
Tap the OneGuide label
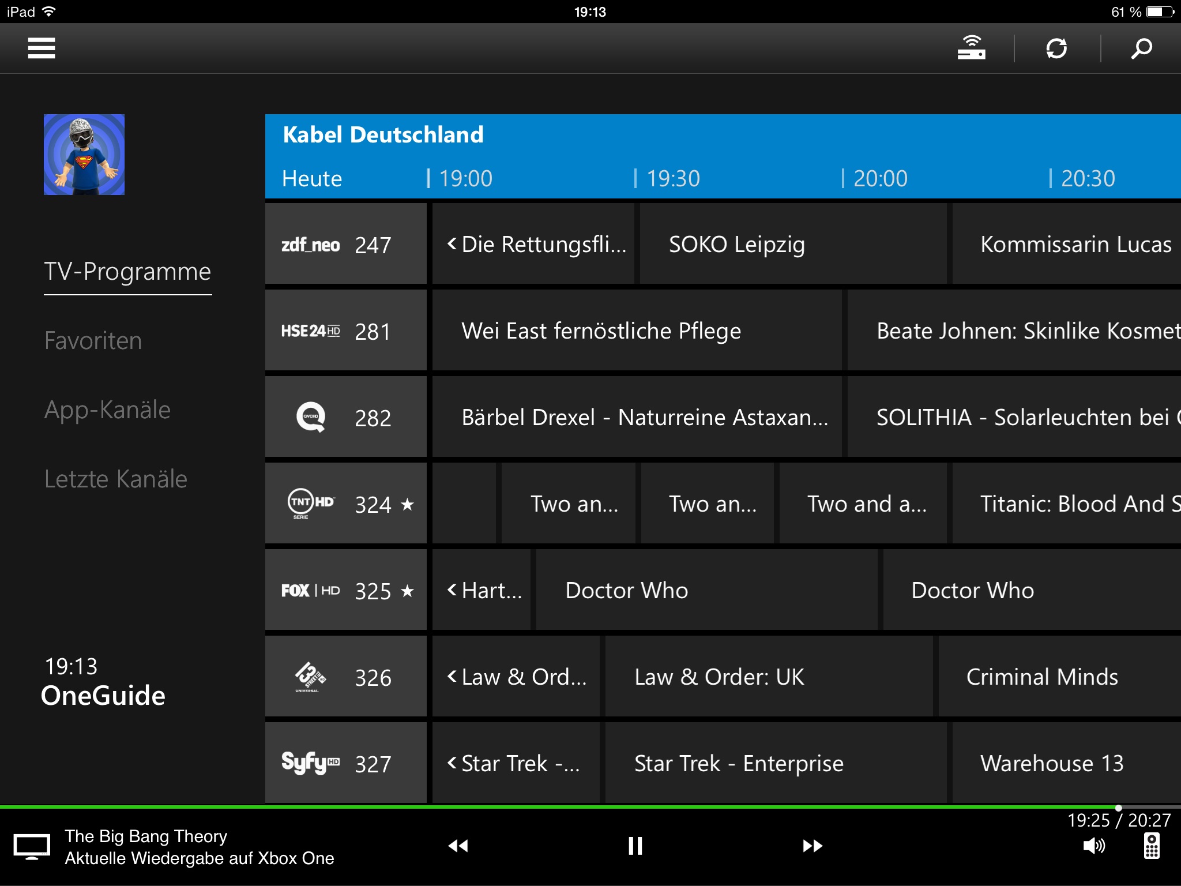(103, 696)
